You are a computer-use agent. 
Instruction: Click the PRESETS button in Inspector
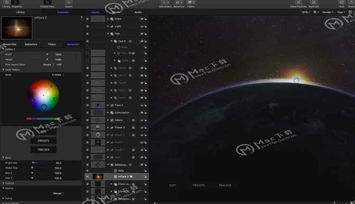tap(44, 141)
